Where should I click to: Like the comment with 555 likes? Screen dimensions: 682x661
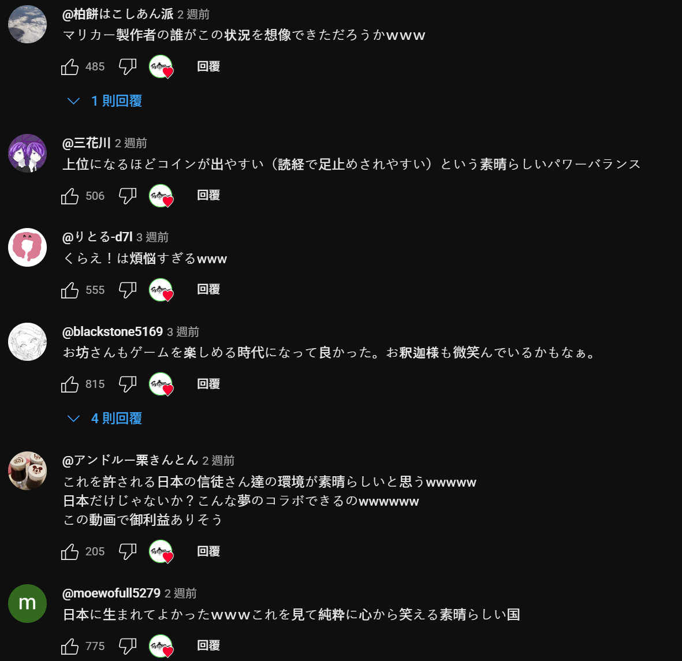pos(70,290)
